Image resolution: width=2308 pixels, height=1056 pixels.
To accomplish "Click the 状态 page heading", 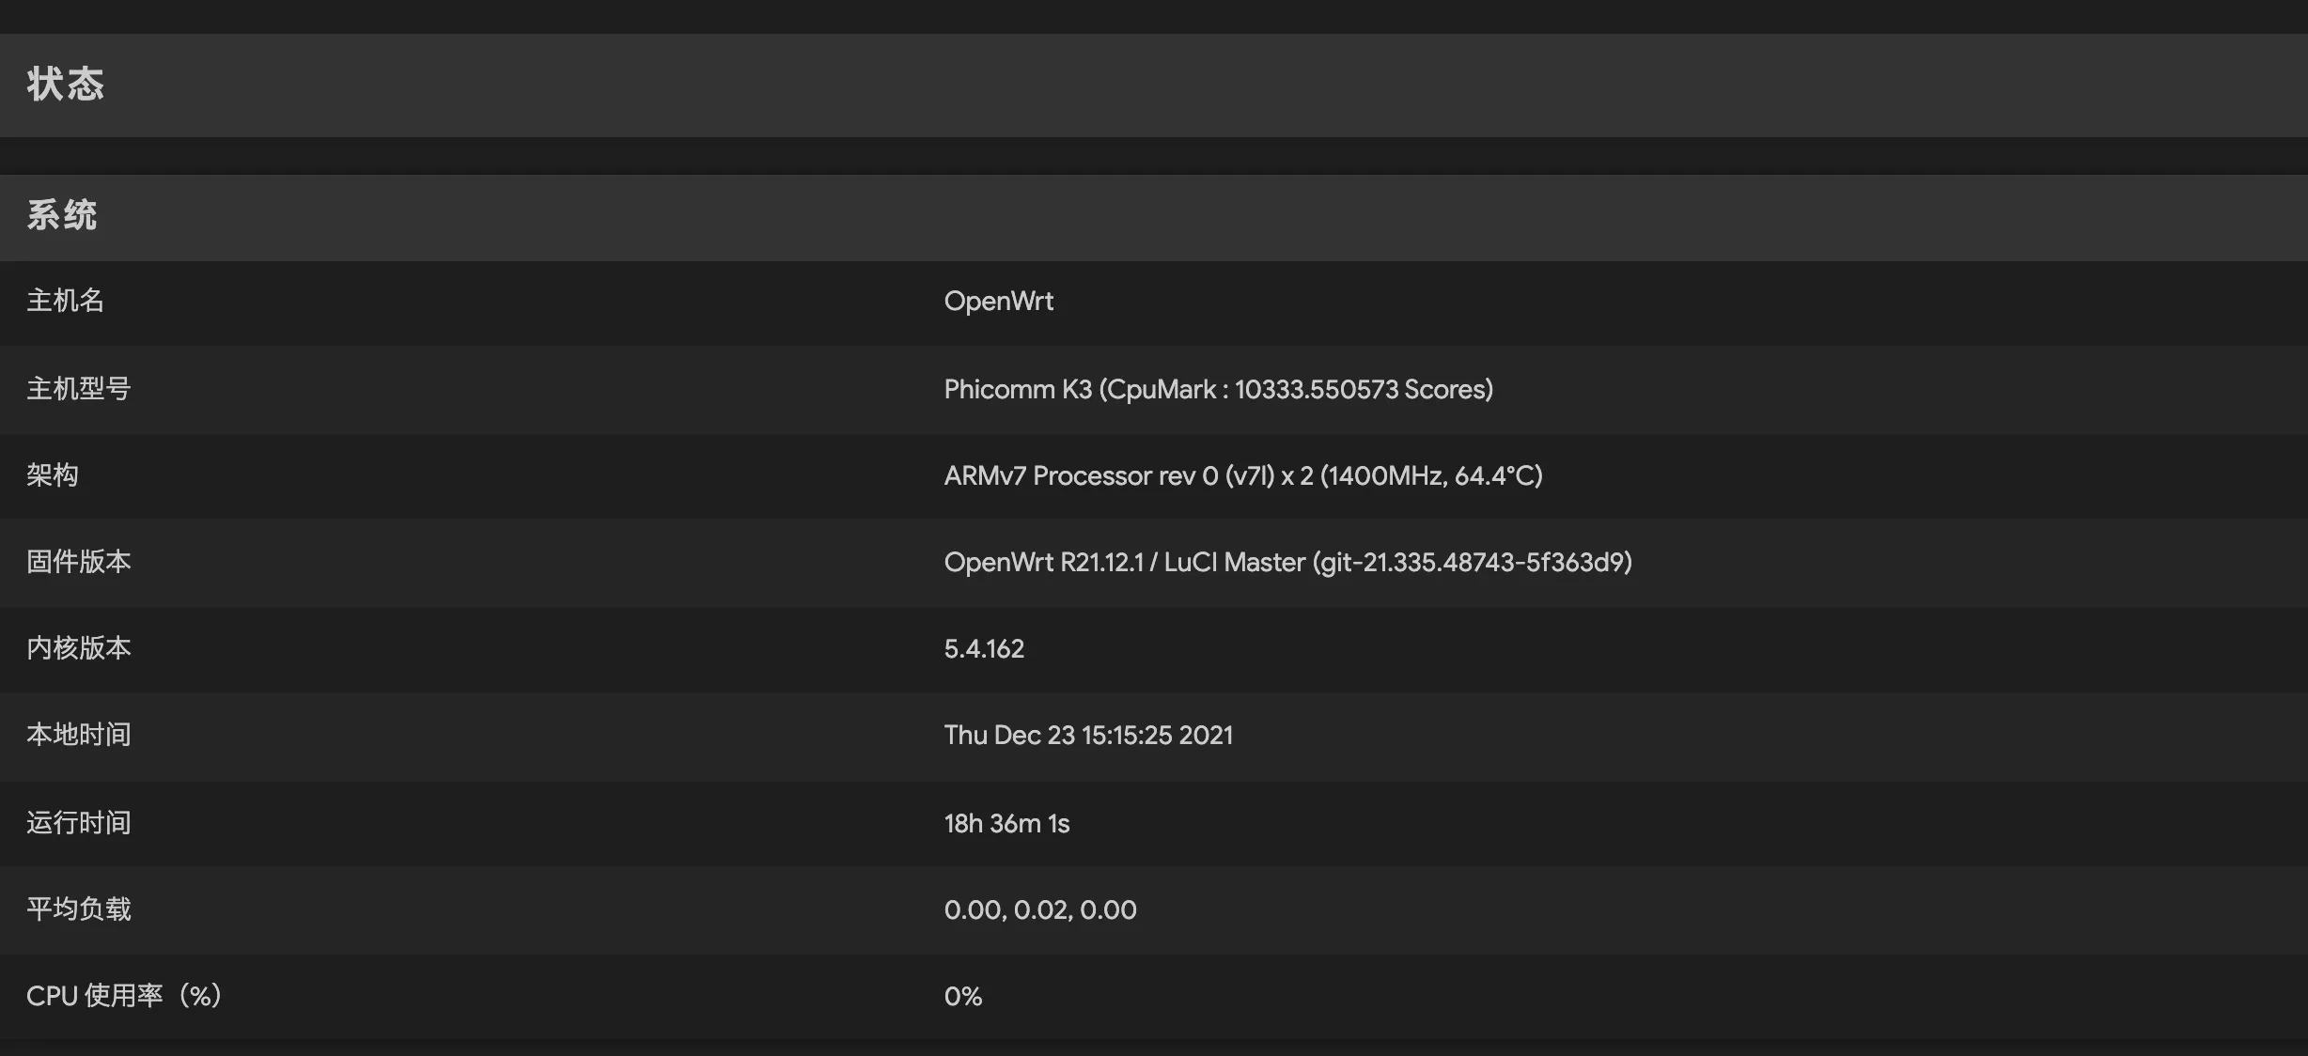I will tap(65, 85).
